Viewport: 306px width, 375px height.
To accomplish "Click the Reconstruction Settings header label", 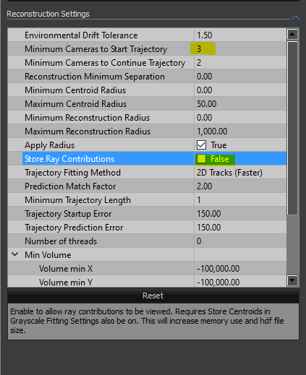I will tap(48, 14).
